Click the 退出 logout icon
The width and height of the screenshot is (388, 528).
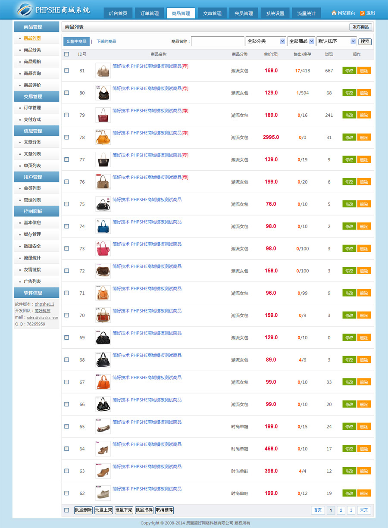362,13
